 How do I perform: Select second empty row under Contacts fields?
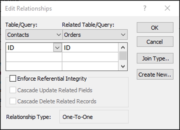pyautogui.click(x=34, y=57)
